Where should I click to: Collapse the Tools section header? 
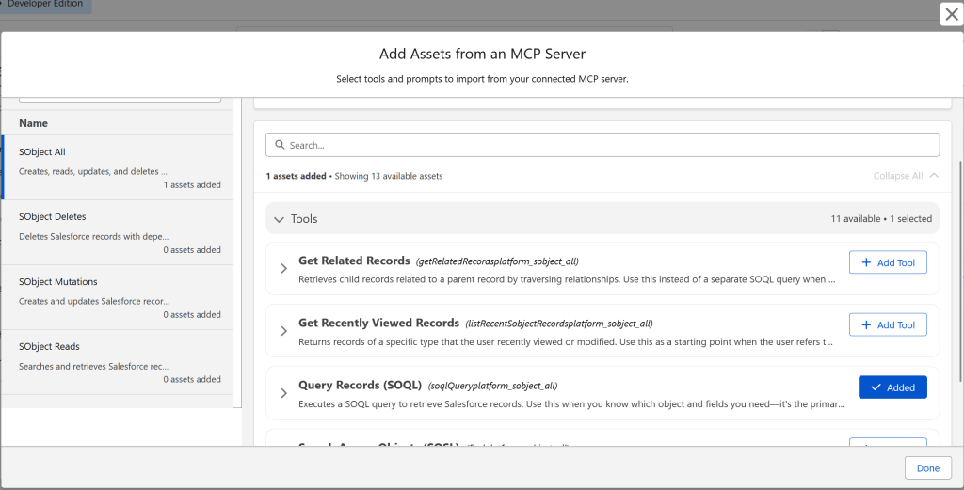pos(602,218)
